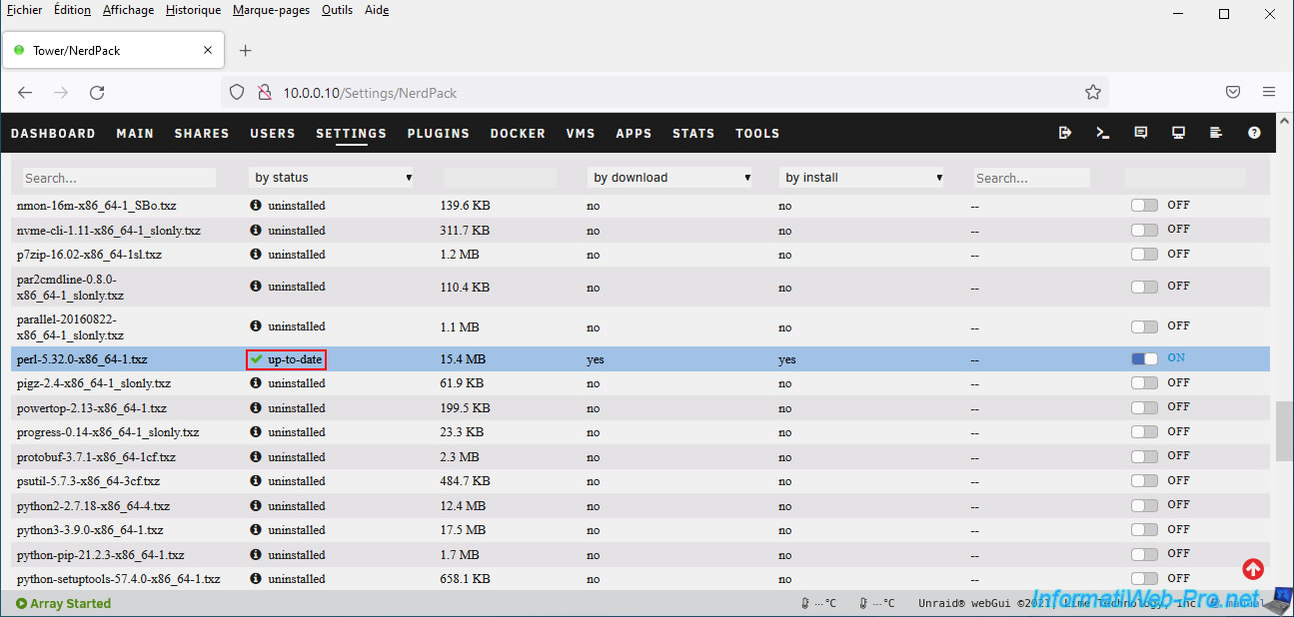Open the "by install" filter dropdown
This screenshot has height=617, width=1294.
[x=862, y=178]
